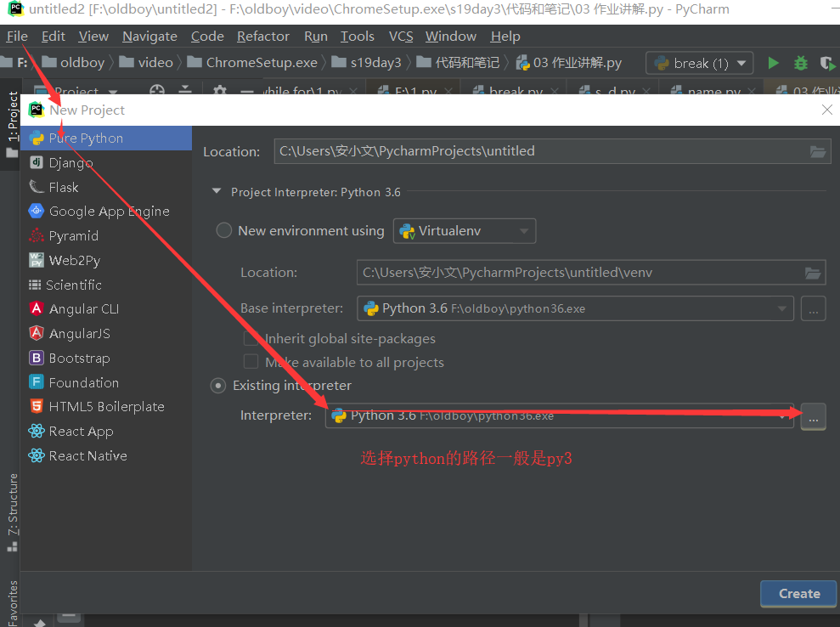Choose AngularJS project type
Viewport: 840px width, 627px height.
[106, 333]
